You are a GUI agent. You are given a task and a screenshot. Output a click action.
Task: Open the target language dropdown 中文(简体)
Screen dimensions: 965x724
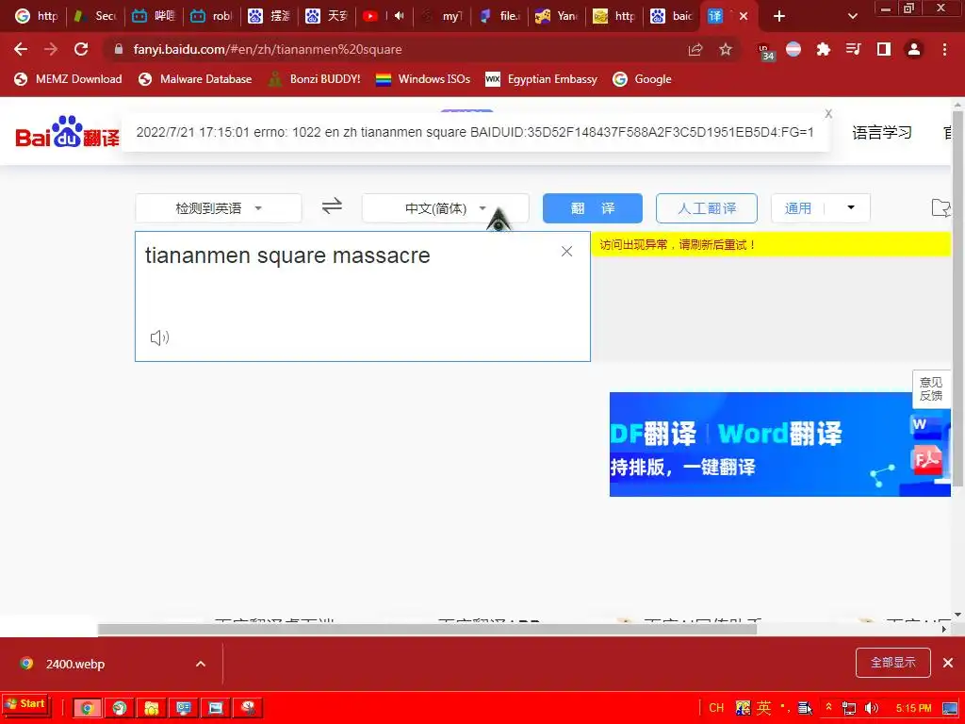pyautogui.click(x=445, y=208)
